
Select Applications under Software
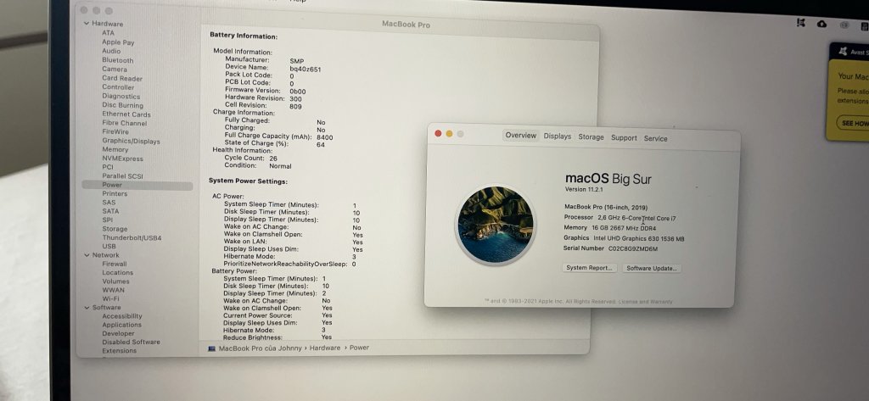click(121, 325)
